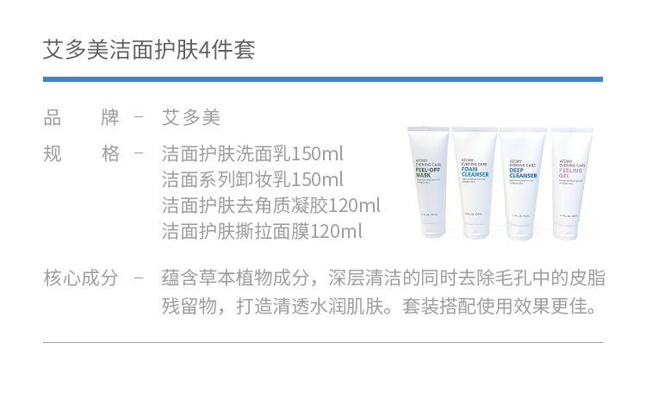Click the PEEL-OFF MASK text on tube
Viewport: 646px width, 393px height.
pyautogui.click(x=427, y=172)
